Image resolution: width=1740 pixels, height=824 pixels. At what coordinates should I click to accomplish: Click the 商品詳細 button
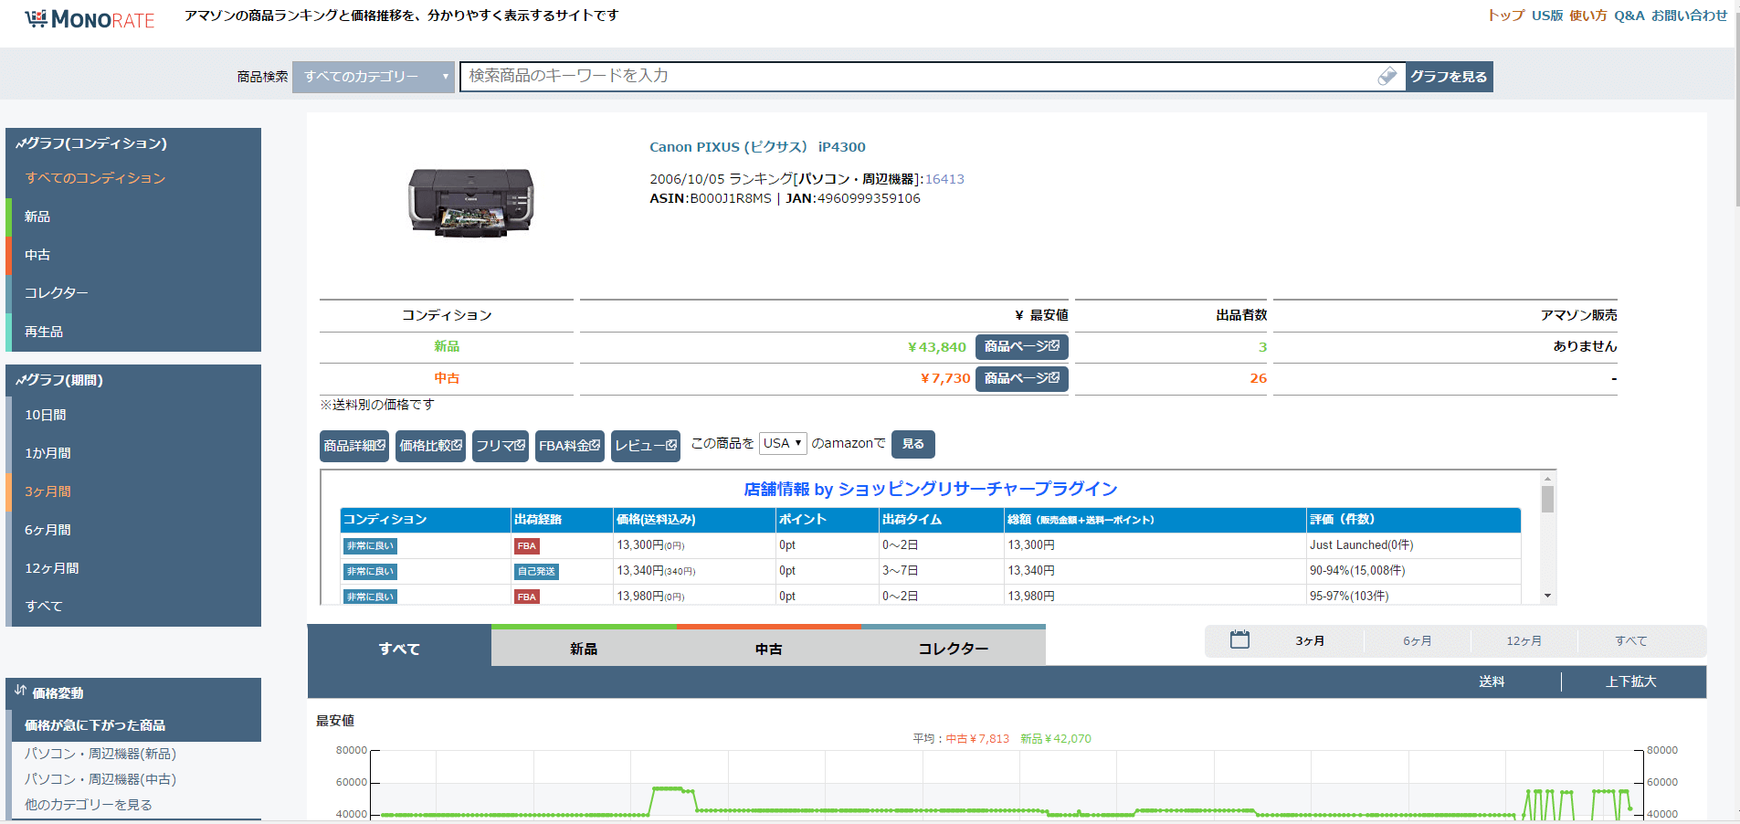pyautogui.click(x=354, y=446)
